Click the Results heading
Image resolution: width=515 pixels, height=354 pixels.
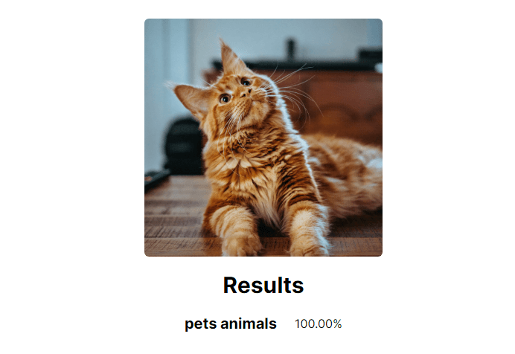click(263, 285)
